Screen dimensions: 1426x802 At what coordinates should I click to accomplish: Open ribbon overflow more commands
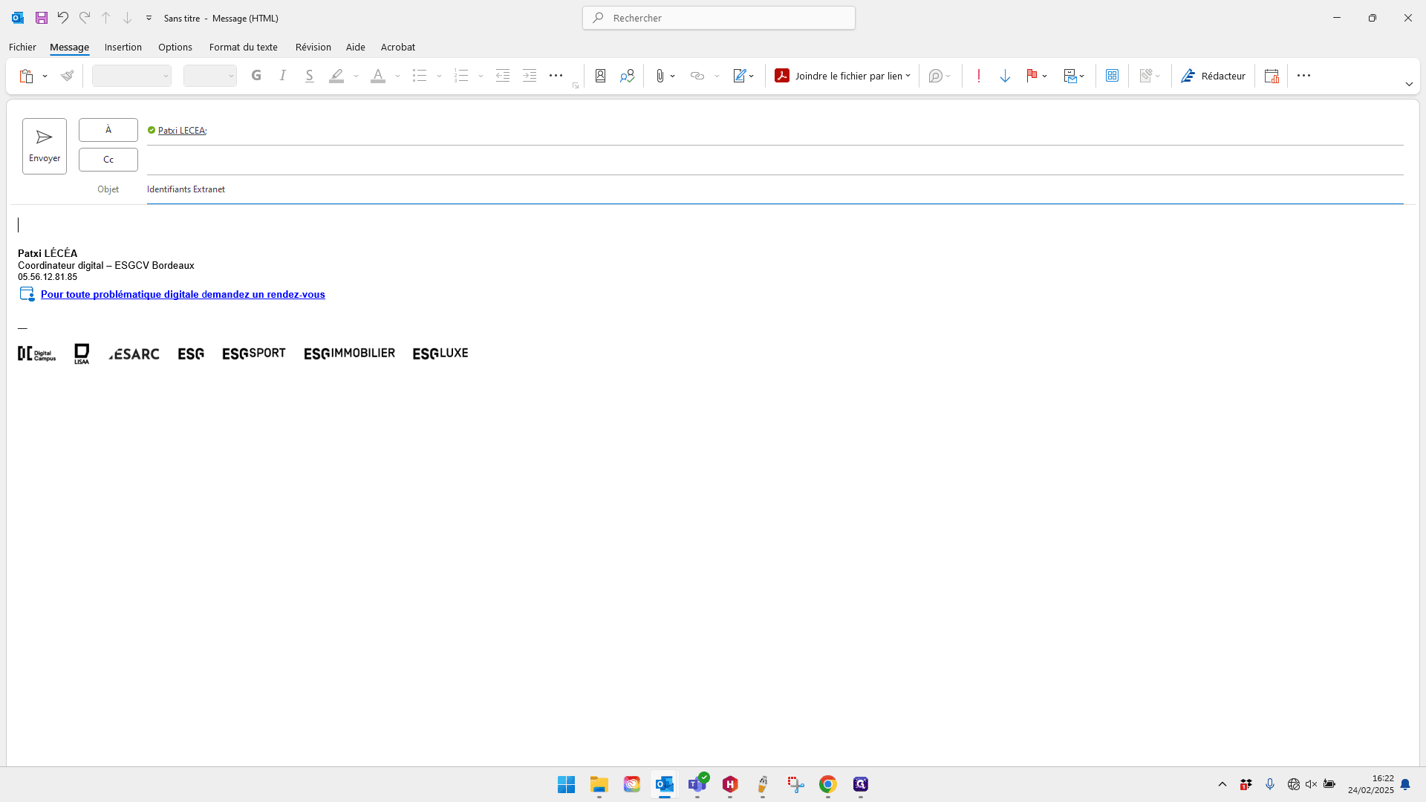(x=1303, y=76)
